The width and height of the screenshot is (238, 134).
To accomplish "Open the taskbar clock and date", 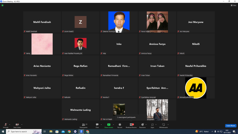I will (x=227, y=131).
